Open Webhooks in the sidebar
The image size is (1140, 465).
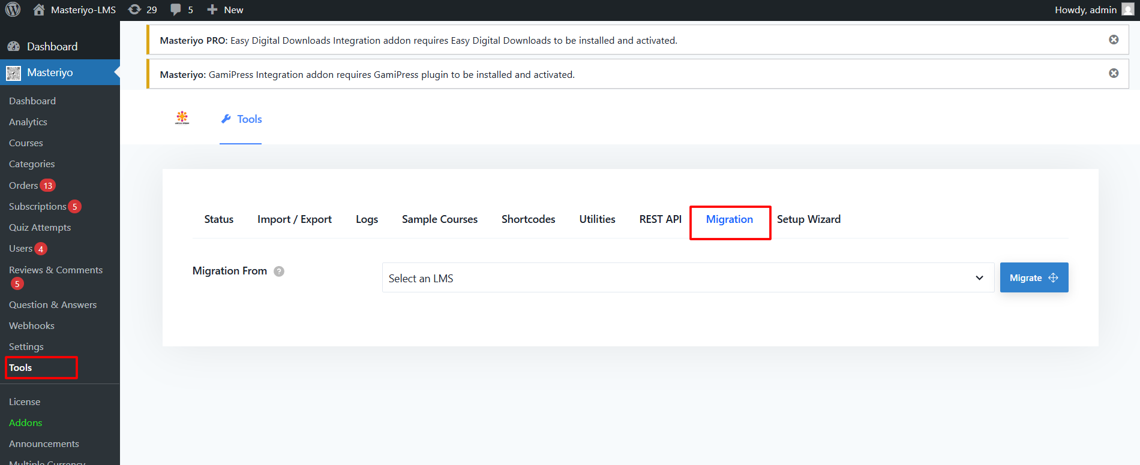click(x=32, y=325)
